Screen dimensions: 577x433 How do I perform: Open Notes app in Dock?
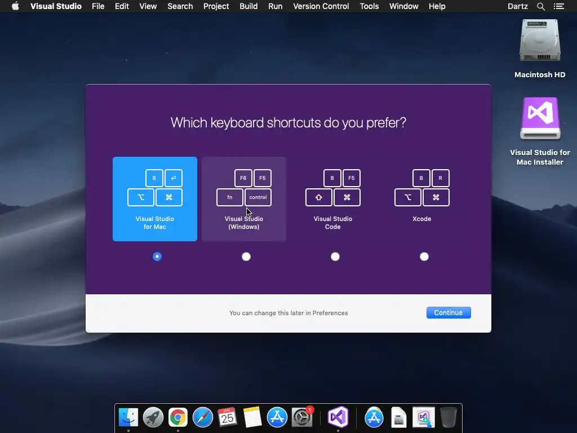(x=252, y=417)
